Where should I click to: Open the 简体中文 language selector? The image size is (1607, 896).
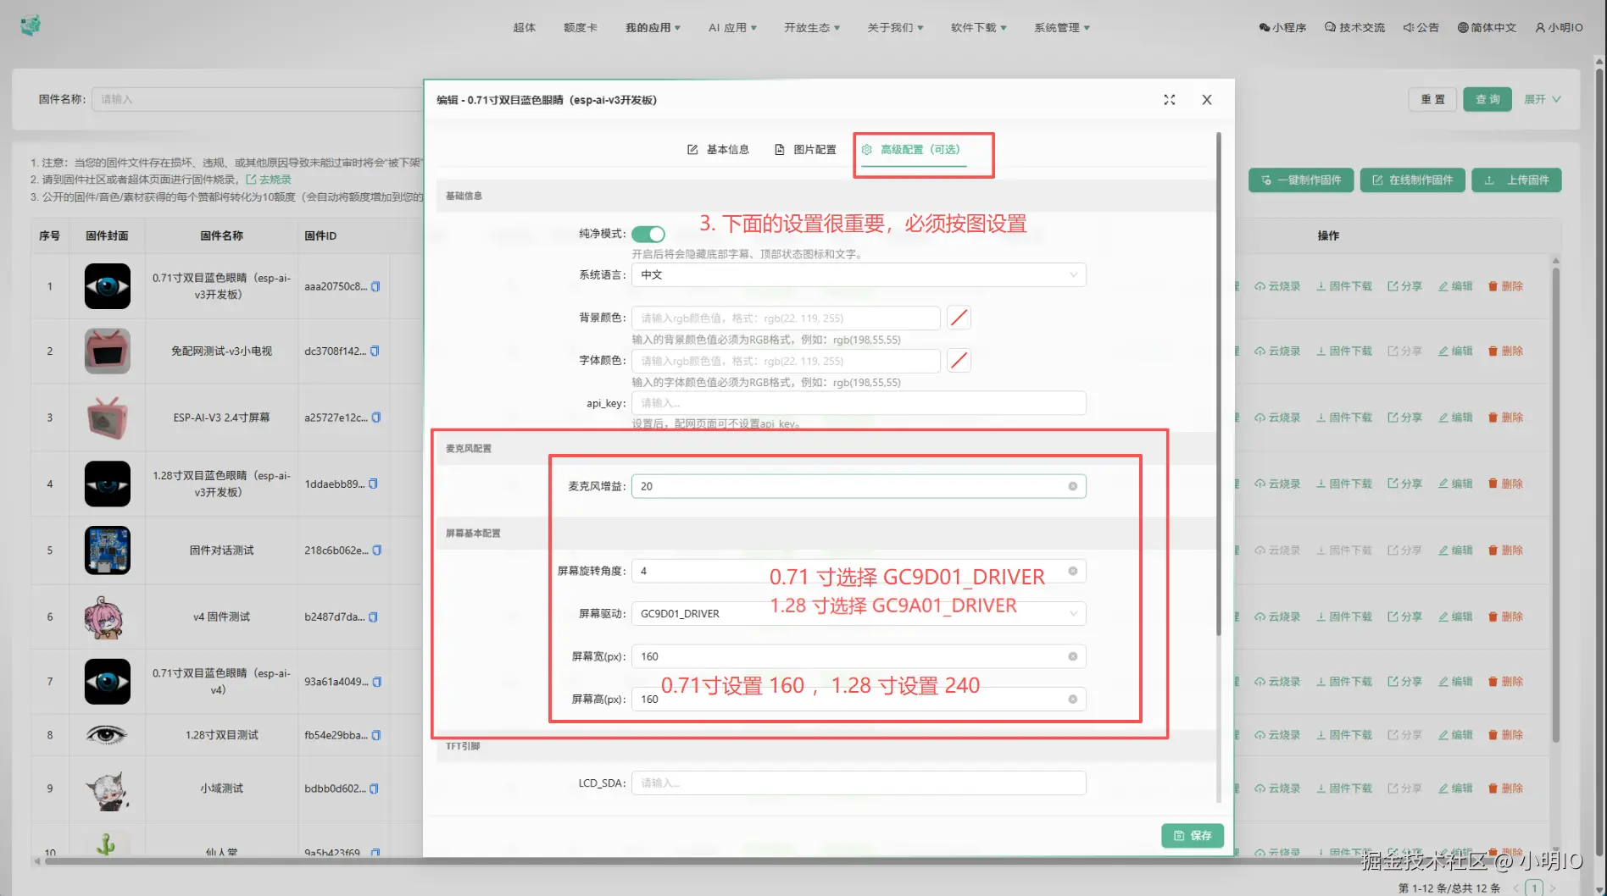coord(1487,27)
